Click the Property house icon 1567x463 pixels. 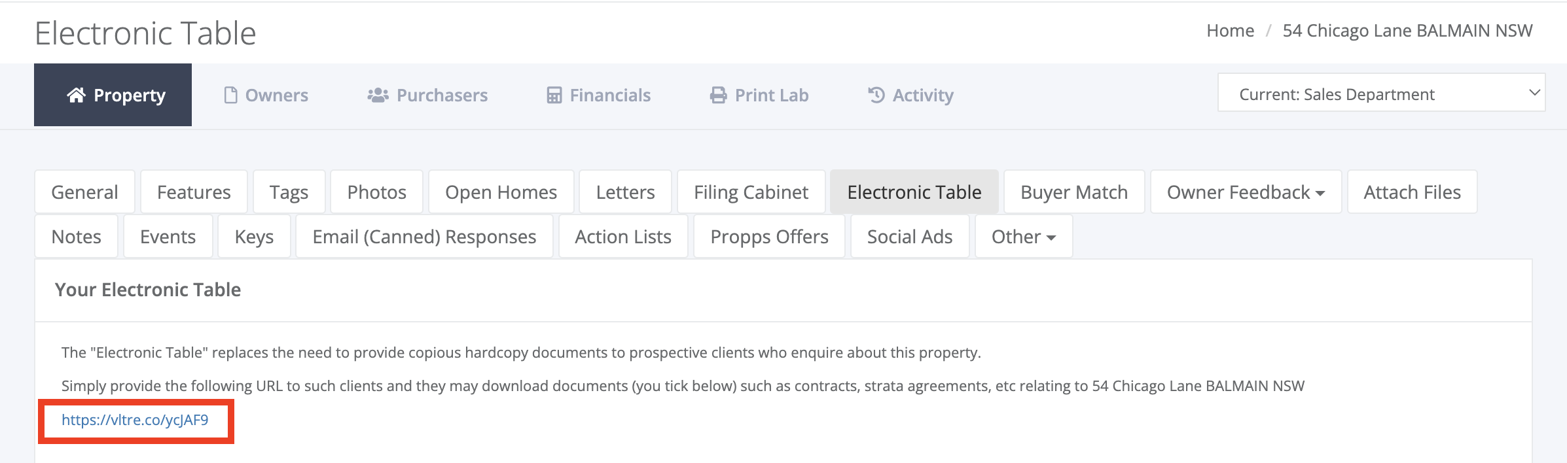76,95
